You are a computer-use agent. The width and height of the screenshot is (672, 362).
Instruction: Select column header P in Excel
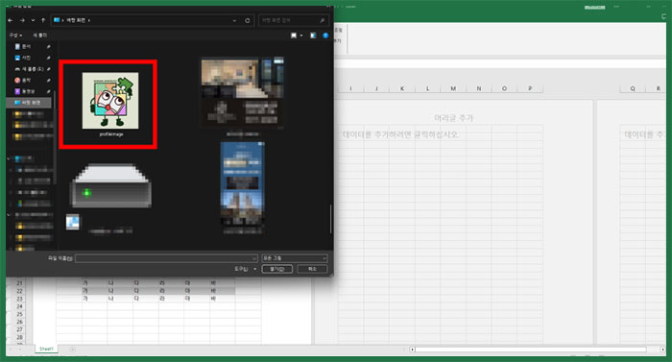coord(530,88)
